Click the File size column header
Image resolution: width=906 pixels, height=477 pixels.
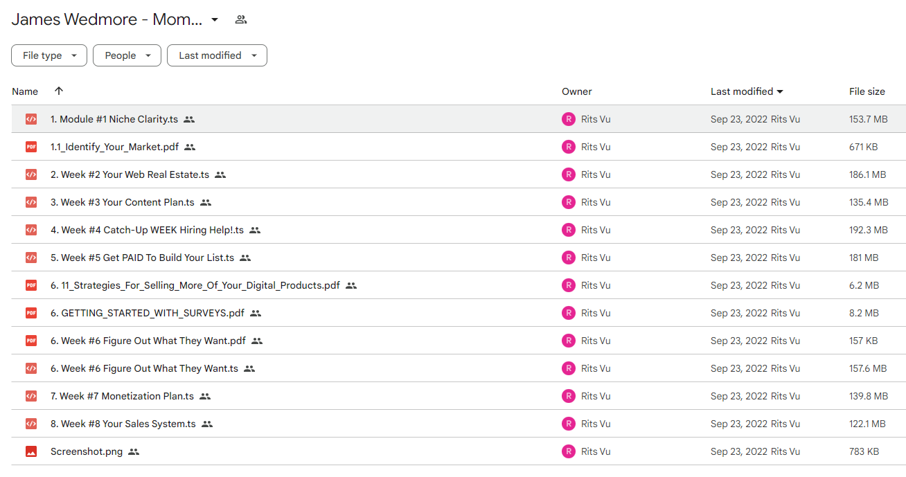tap(867, 91)
